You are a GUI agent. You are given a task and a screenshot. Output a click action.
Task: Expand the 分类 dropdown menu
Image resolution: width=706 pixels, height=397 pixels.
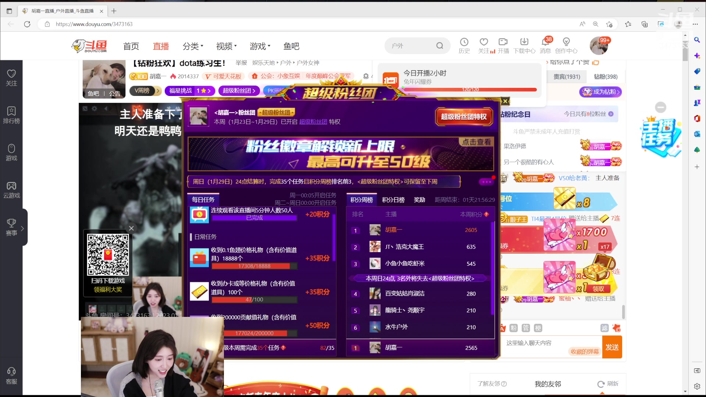(x=193, y=46)
